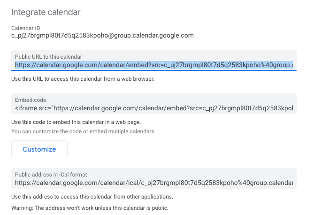Click the Calendar ID label

(x=26, y=28)
